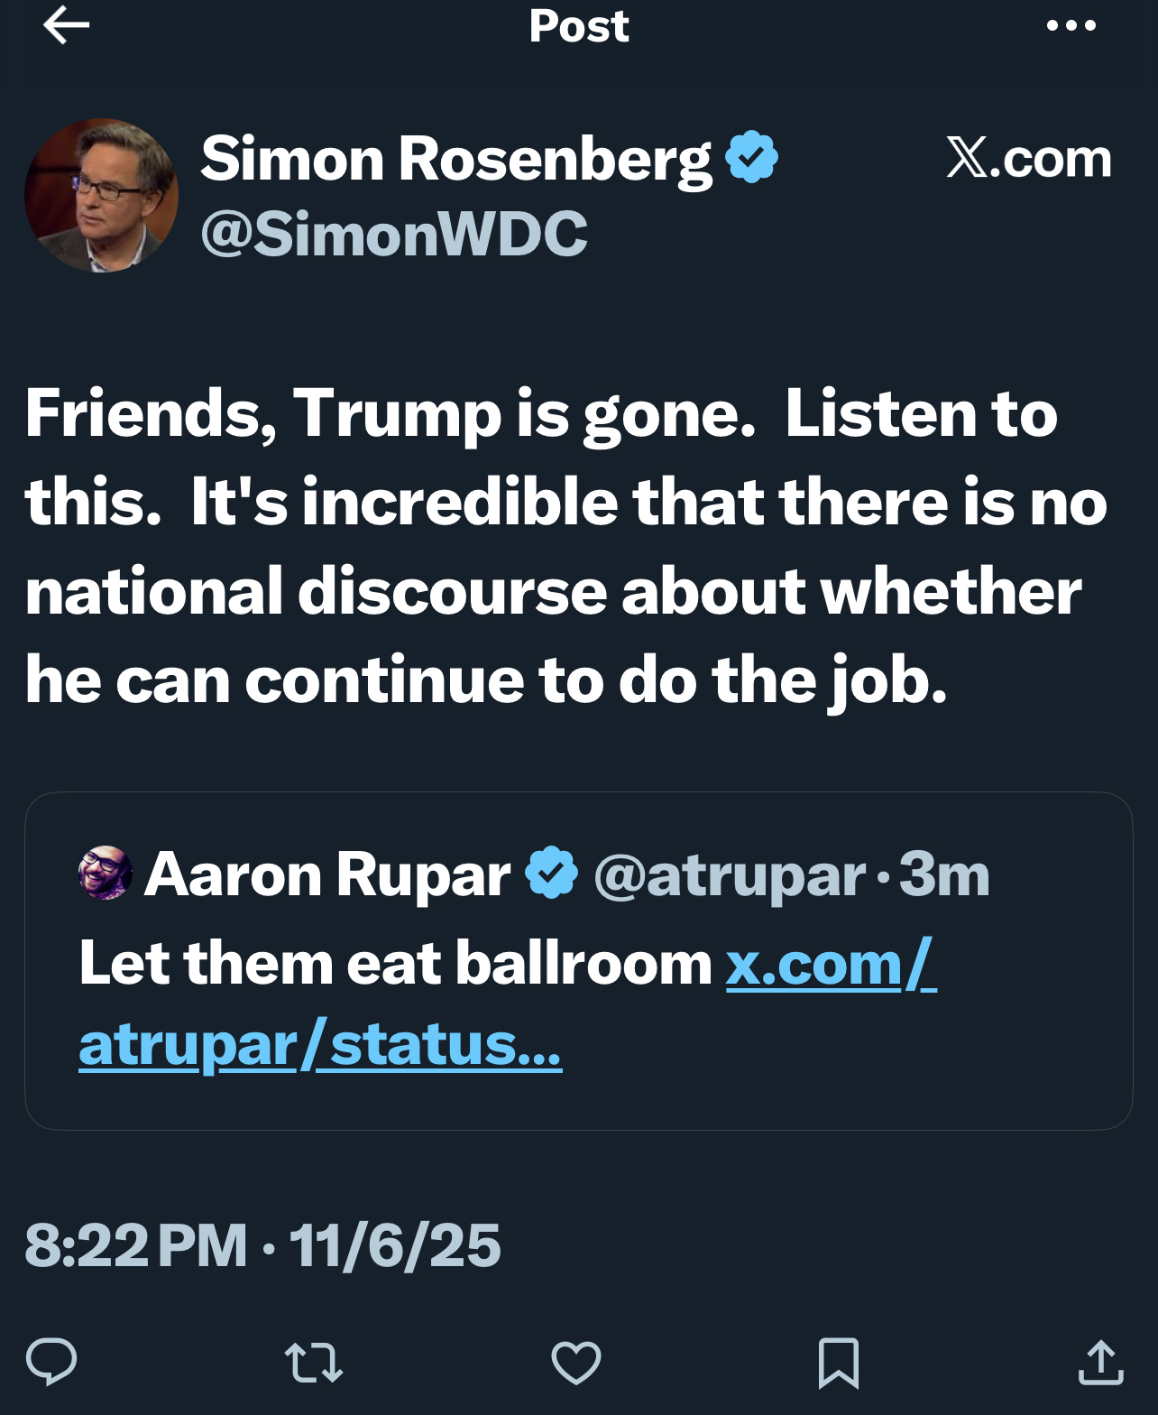Click the X.com logo
The image size is (1158, 1415).
(1028, 159)
